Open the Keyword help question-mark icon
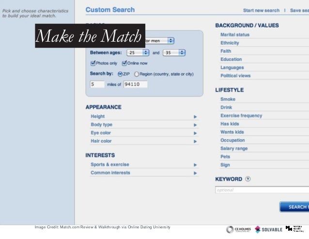This screenshot has width=309, height=239. point(247,179)
